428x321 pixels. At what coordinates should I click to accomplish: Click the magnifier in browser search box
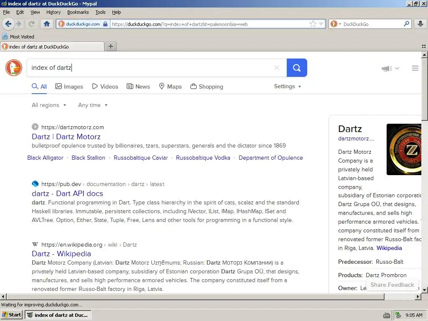(x=406, y=24)
